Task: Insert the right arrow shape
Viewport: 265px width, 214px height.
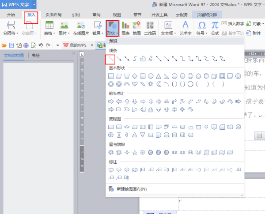Action: (x=111, y=101)
